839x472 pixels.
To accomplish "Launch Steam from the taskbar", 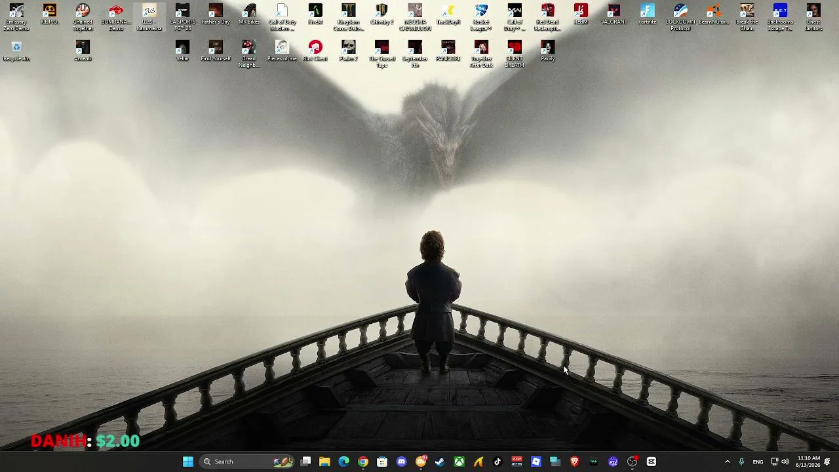I will click(440, 462).
